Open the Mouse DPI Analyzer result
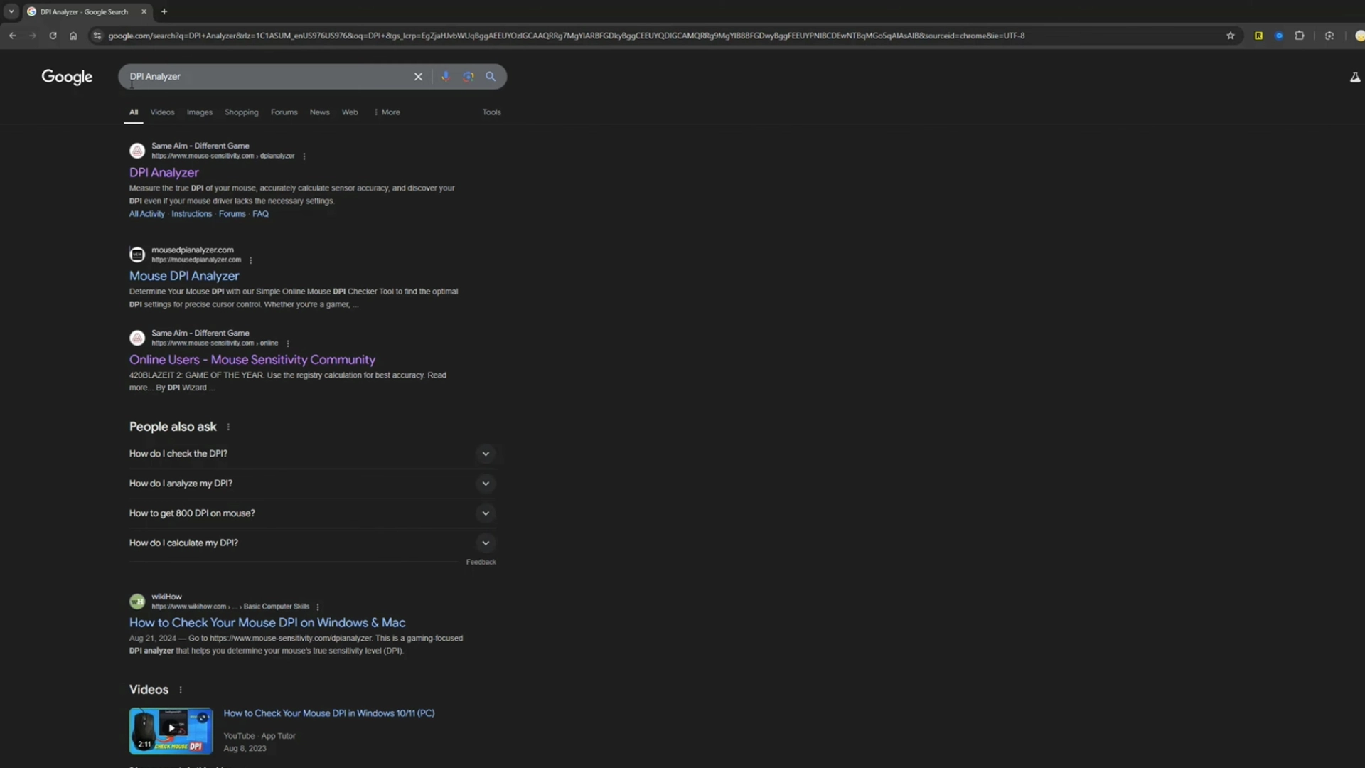This screenshot has width=1365, height=768. (x=184, y=276)
